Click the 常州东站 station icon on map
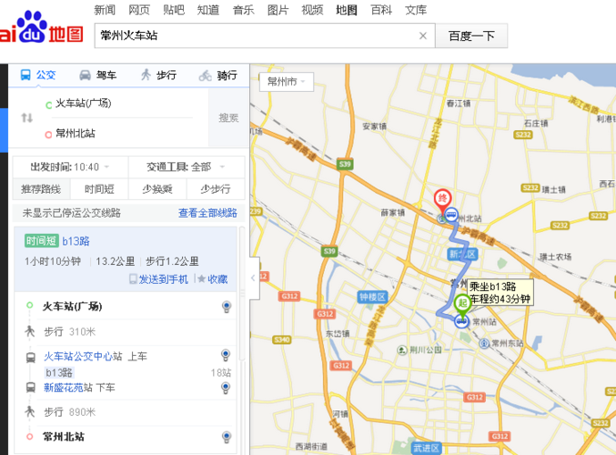 (484, 343)
